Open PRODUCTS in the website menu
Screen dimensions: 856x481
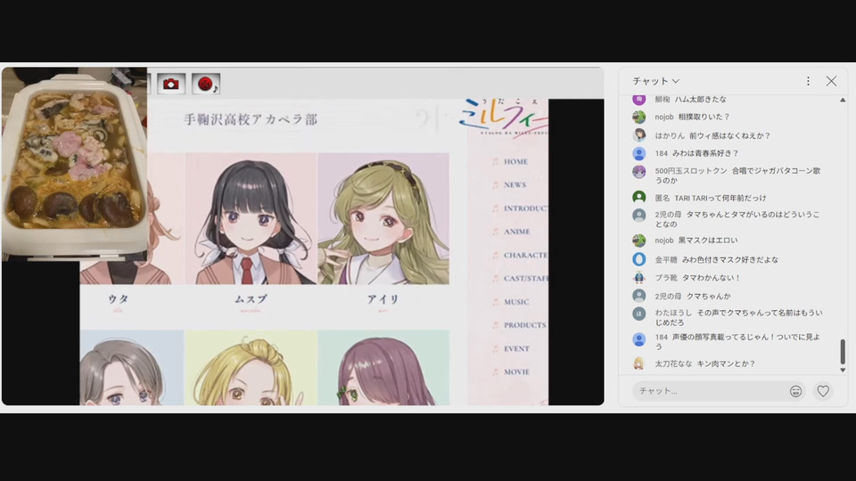(x=524, y=325)
